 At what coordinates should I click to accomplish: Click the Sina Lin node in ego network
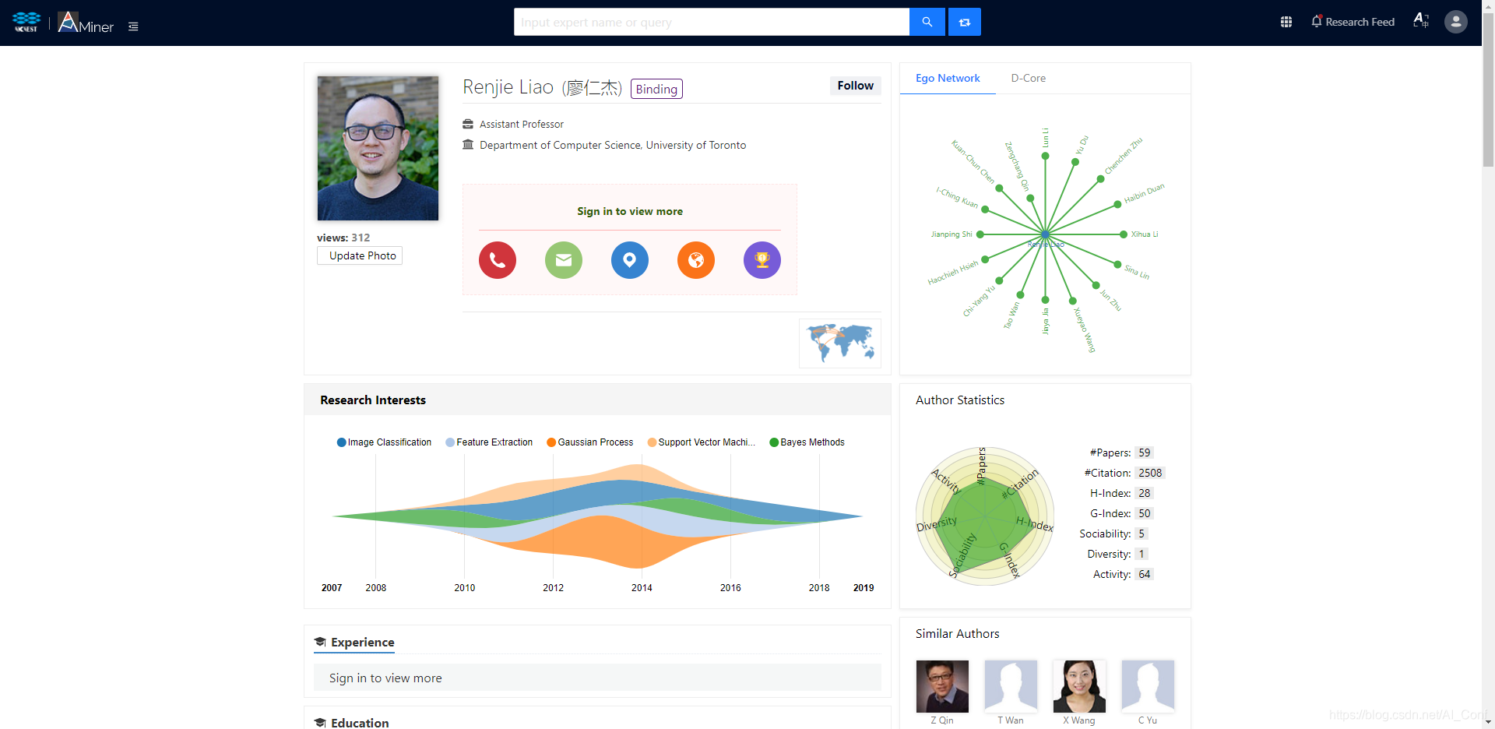[1117, 265]
